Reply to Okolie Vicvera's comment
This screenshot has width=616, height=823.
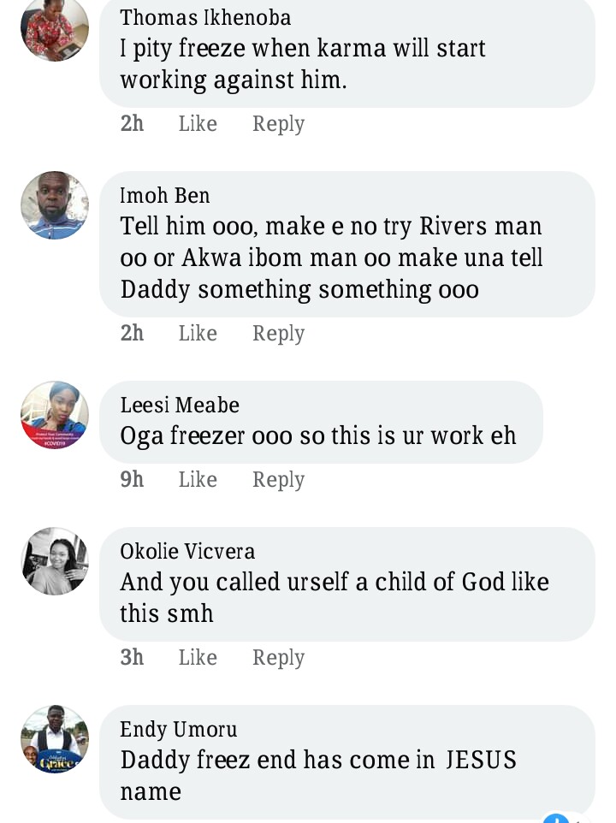[278, 657]
